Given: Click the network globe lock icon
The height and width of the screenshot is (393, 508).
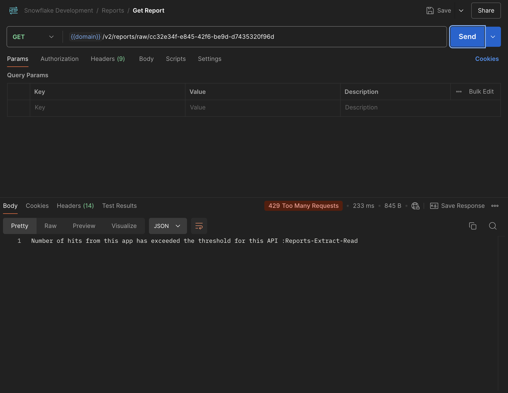Looking at the screenshot, I should tap(416, 206).
